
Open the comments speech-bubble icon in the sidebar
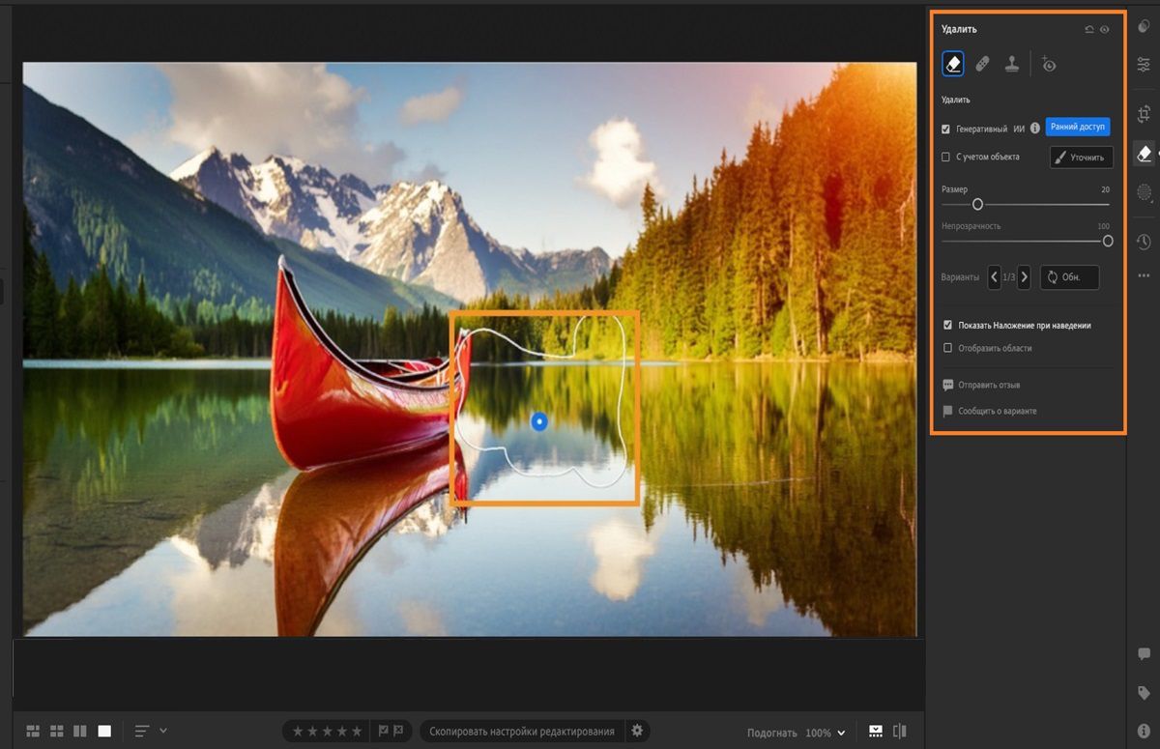tap(1145, 654)
